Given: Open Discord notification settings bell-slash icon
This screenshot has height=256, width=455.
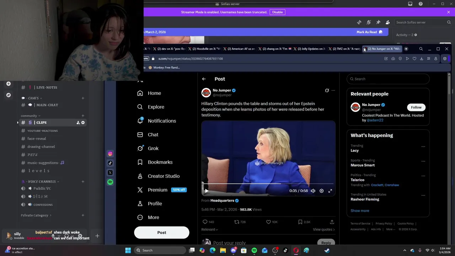Looking at the screenshot, I should click(x=369, y=22).
